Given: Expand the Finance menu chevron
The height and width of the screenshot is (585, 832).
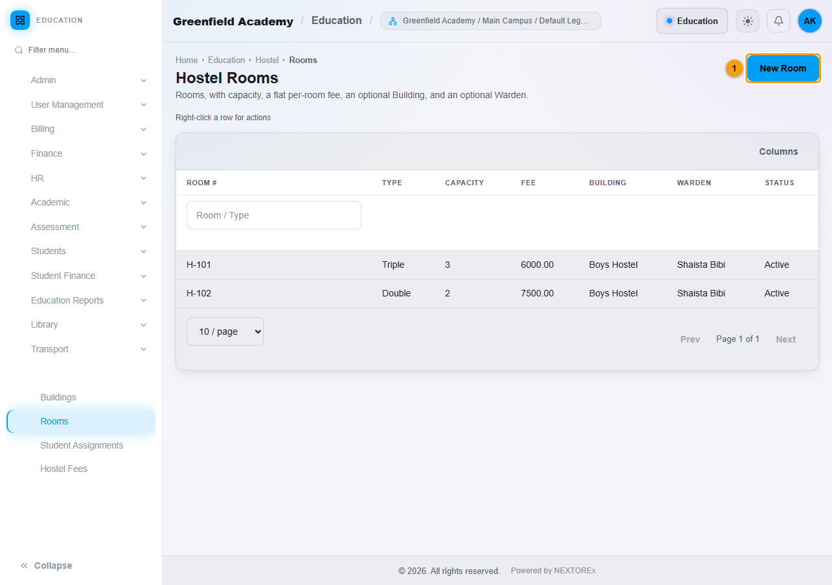Looking at the screenshot, I should tap(144, 154).
